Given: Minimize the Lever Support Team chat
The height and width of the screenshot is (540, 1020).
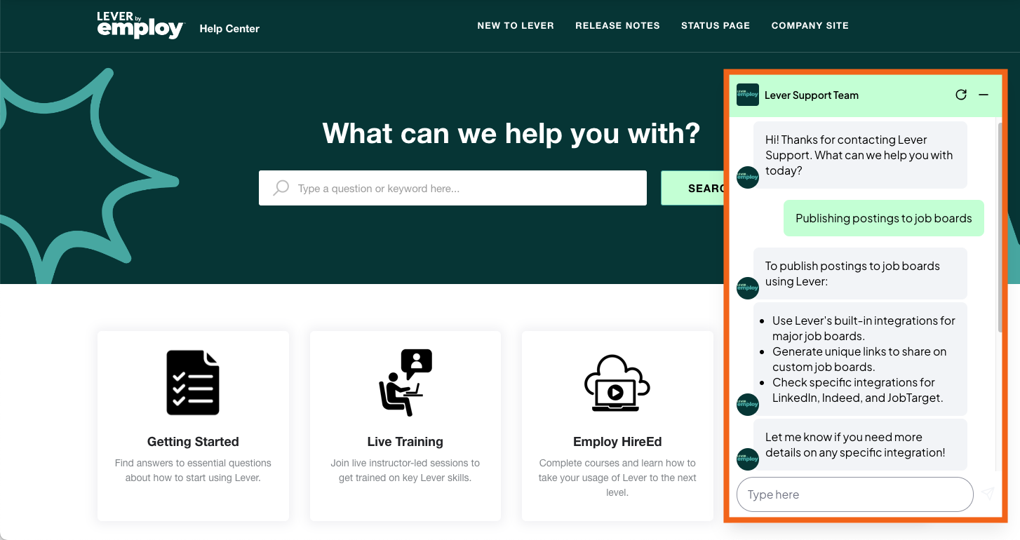Looking at the screenshot, I should coord(984,95).
